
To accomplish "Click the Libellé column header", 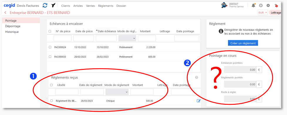I will 61,85.
